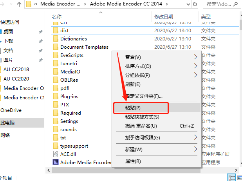Open the 授予访问权限(G) submenu
Viewport: 242px width, 181px height.
click(157, 137)
